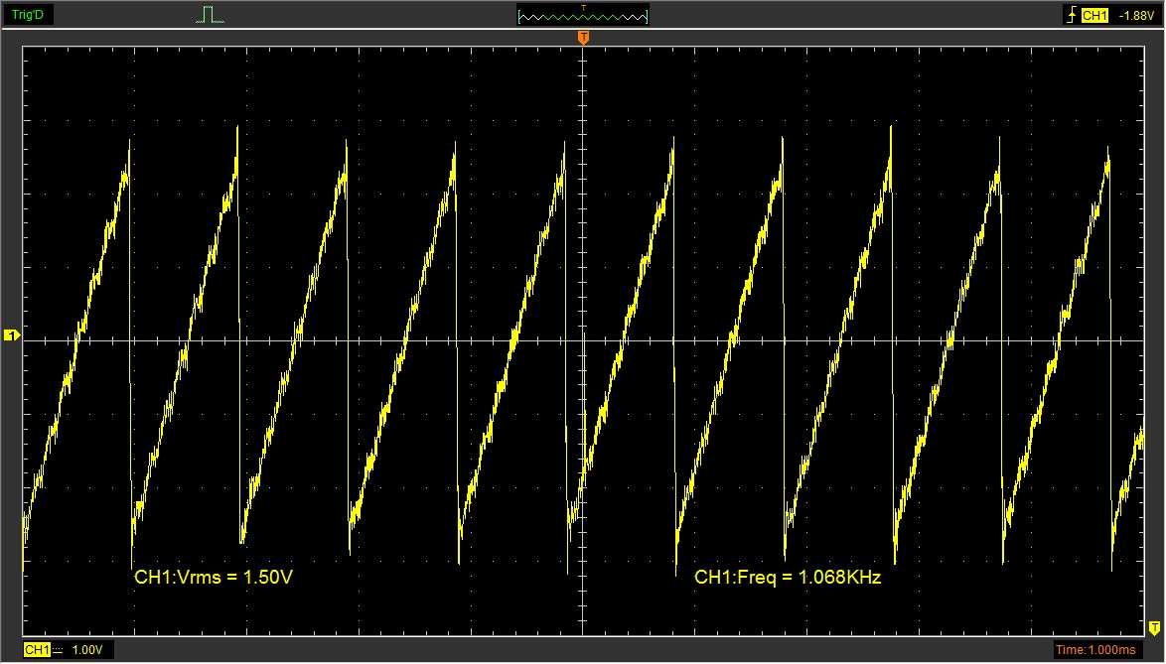Screen dimensions: 1166x664
Task: Click the rising edge trigger slope icon
Action: coord(1072,15)
